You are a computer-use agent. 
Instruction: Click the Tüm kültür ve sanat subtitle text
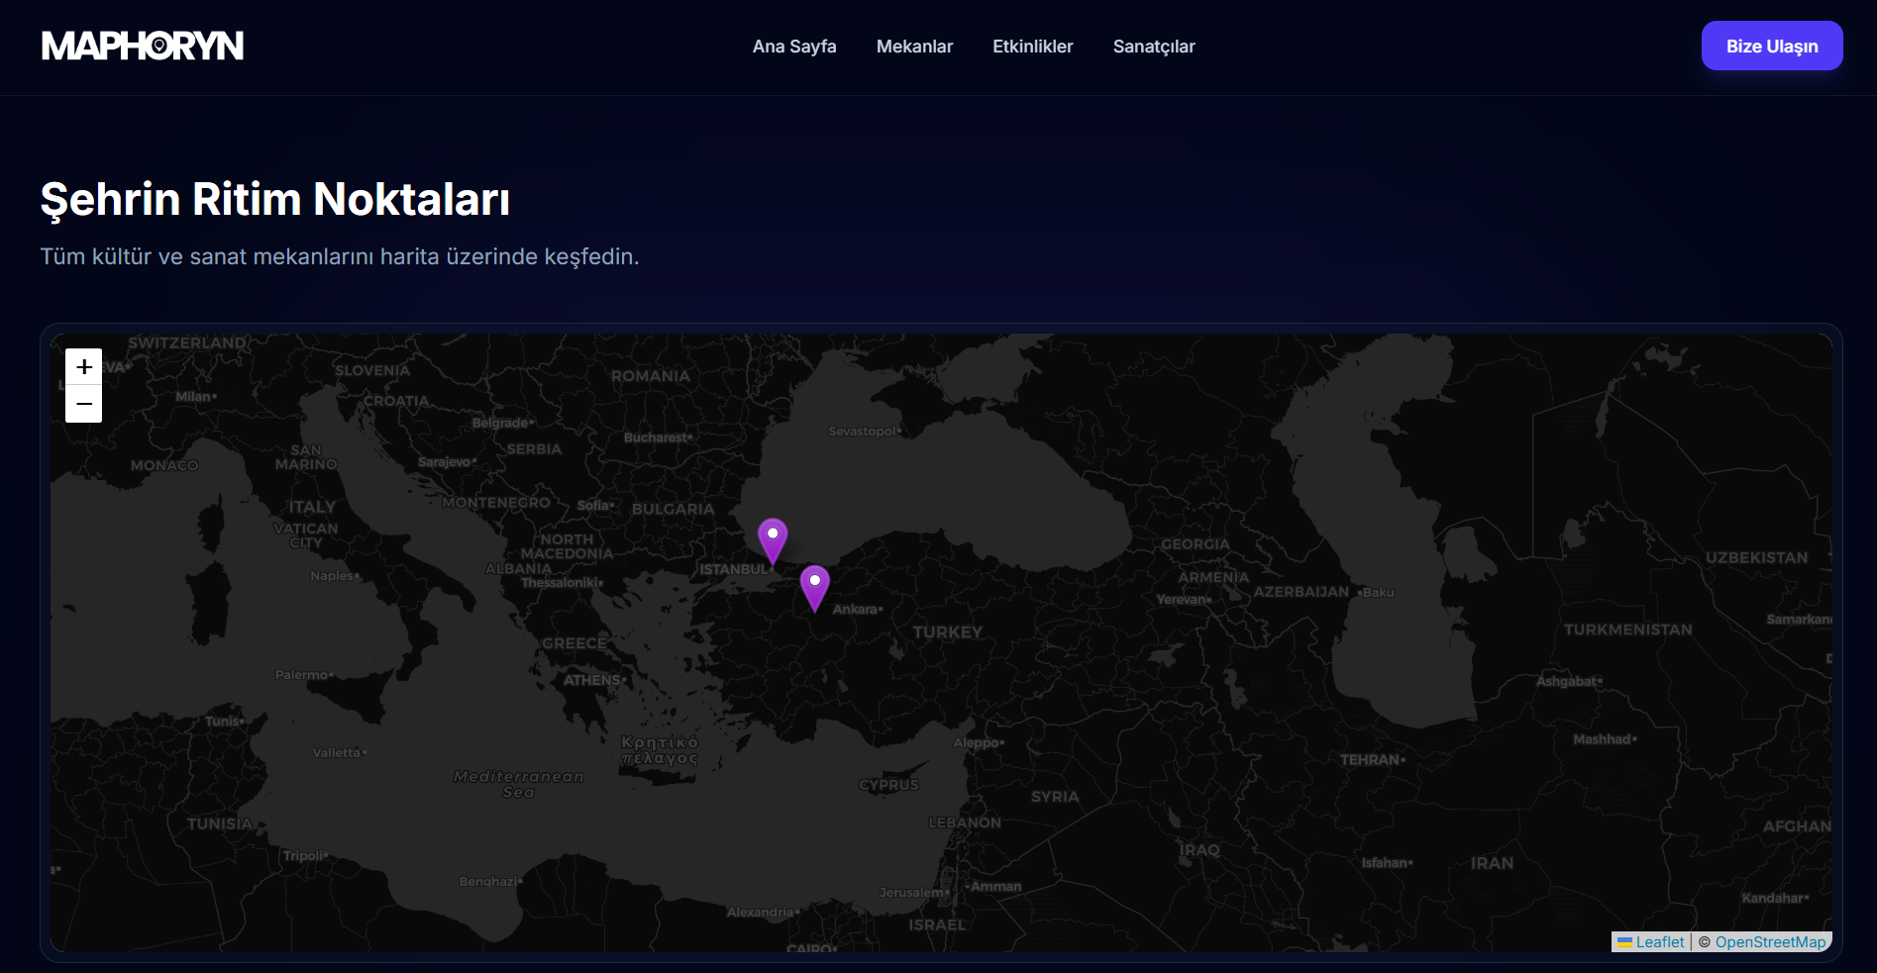pos(340,256)
